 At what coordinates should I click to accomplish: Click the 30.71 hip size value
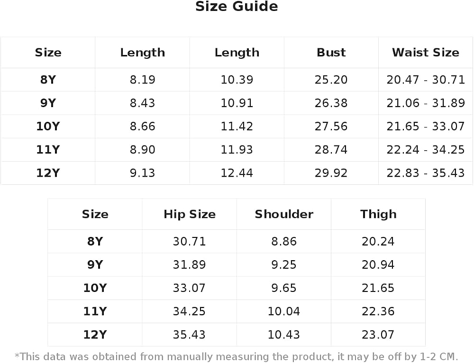189,241
